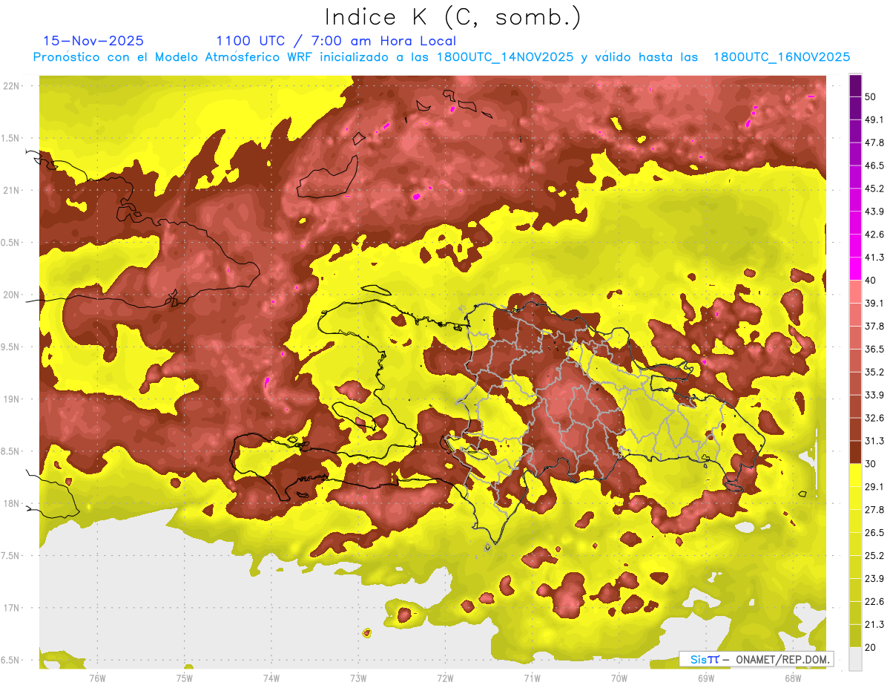890x688 pixels.
Task: Click the colorbar value "41.3"
Action: coord(874,258)
